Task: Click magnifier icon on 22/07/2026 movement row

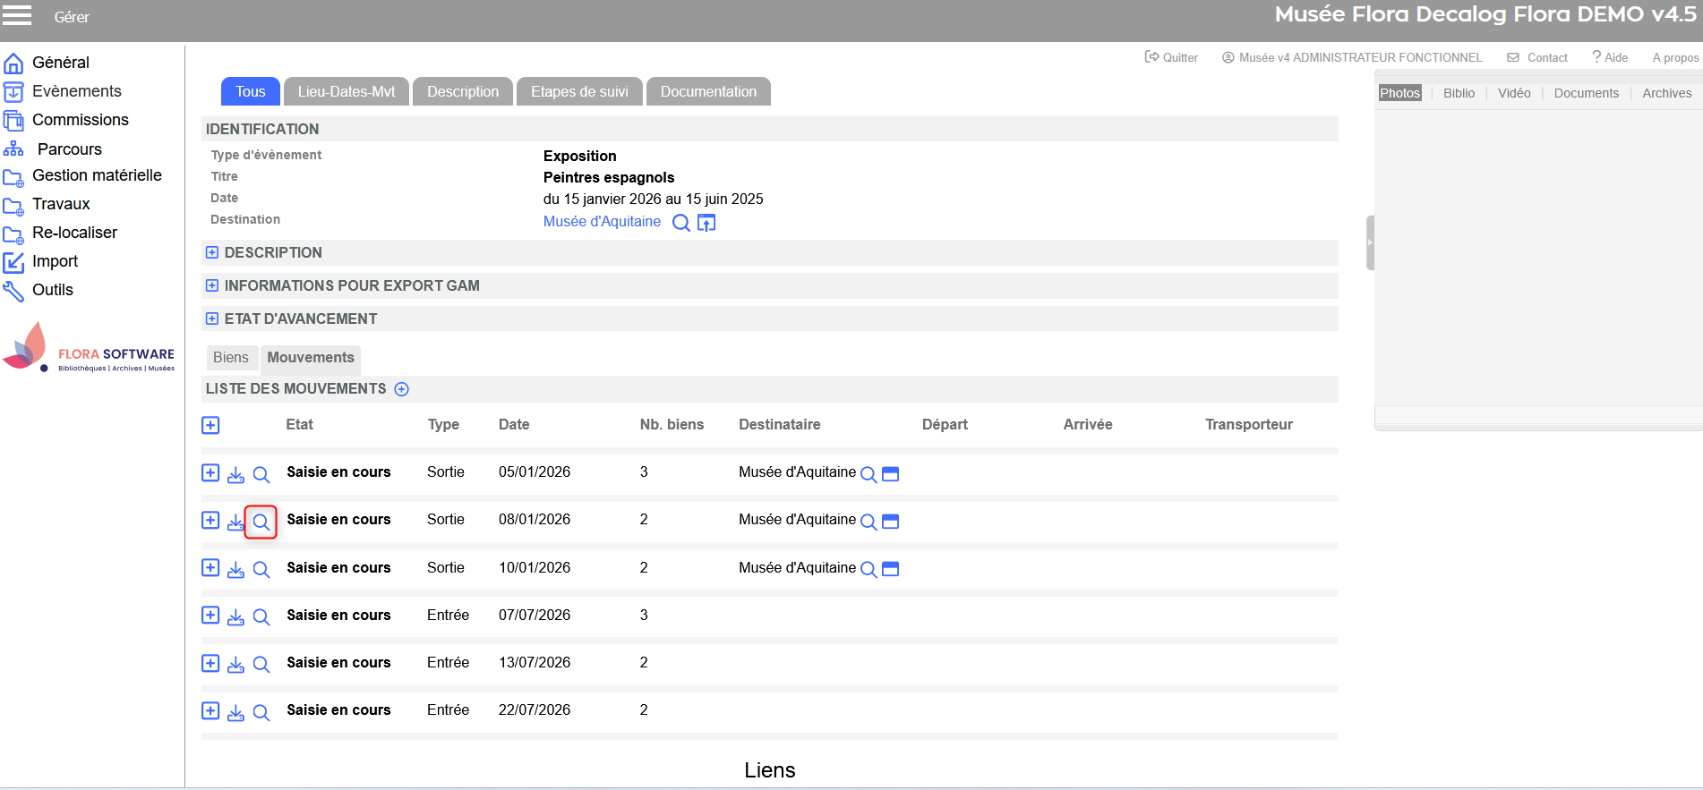Action: (x=261, y=712)
